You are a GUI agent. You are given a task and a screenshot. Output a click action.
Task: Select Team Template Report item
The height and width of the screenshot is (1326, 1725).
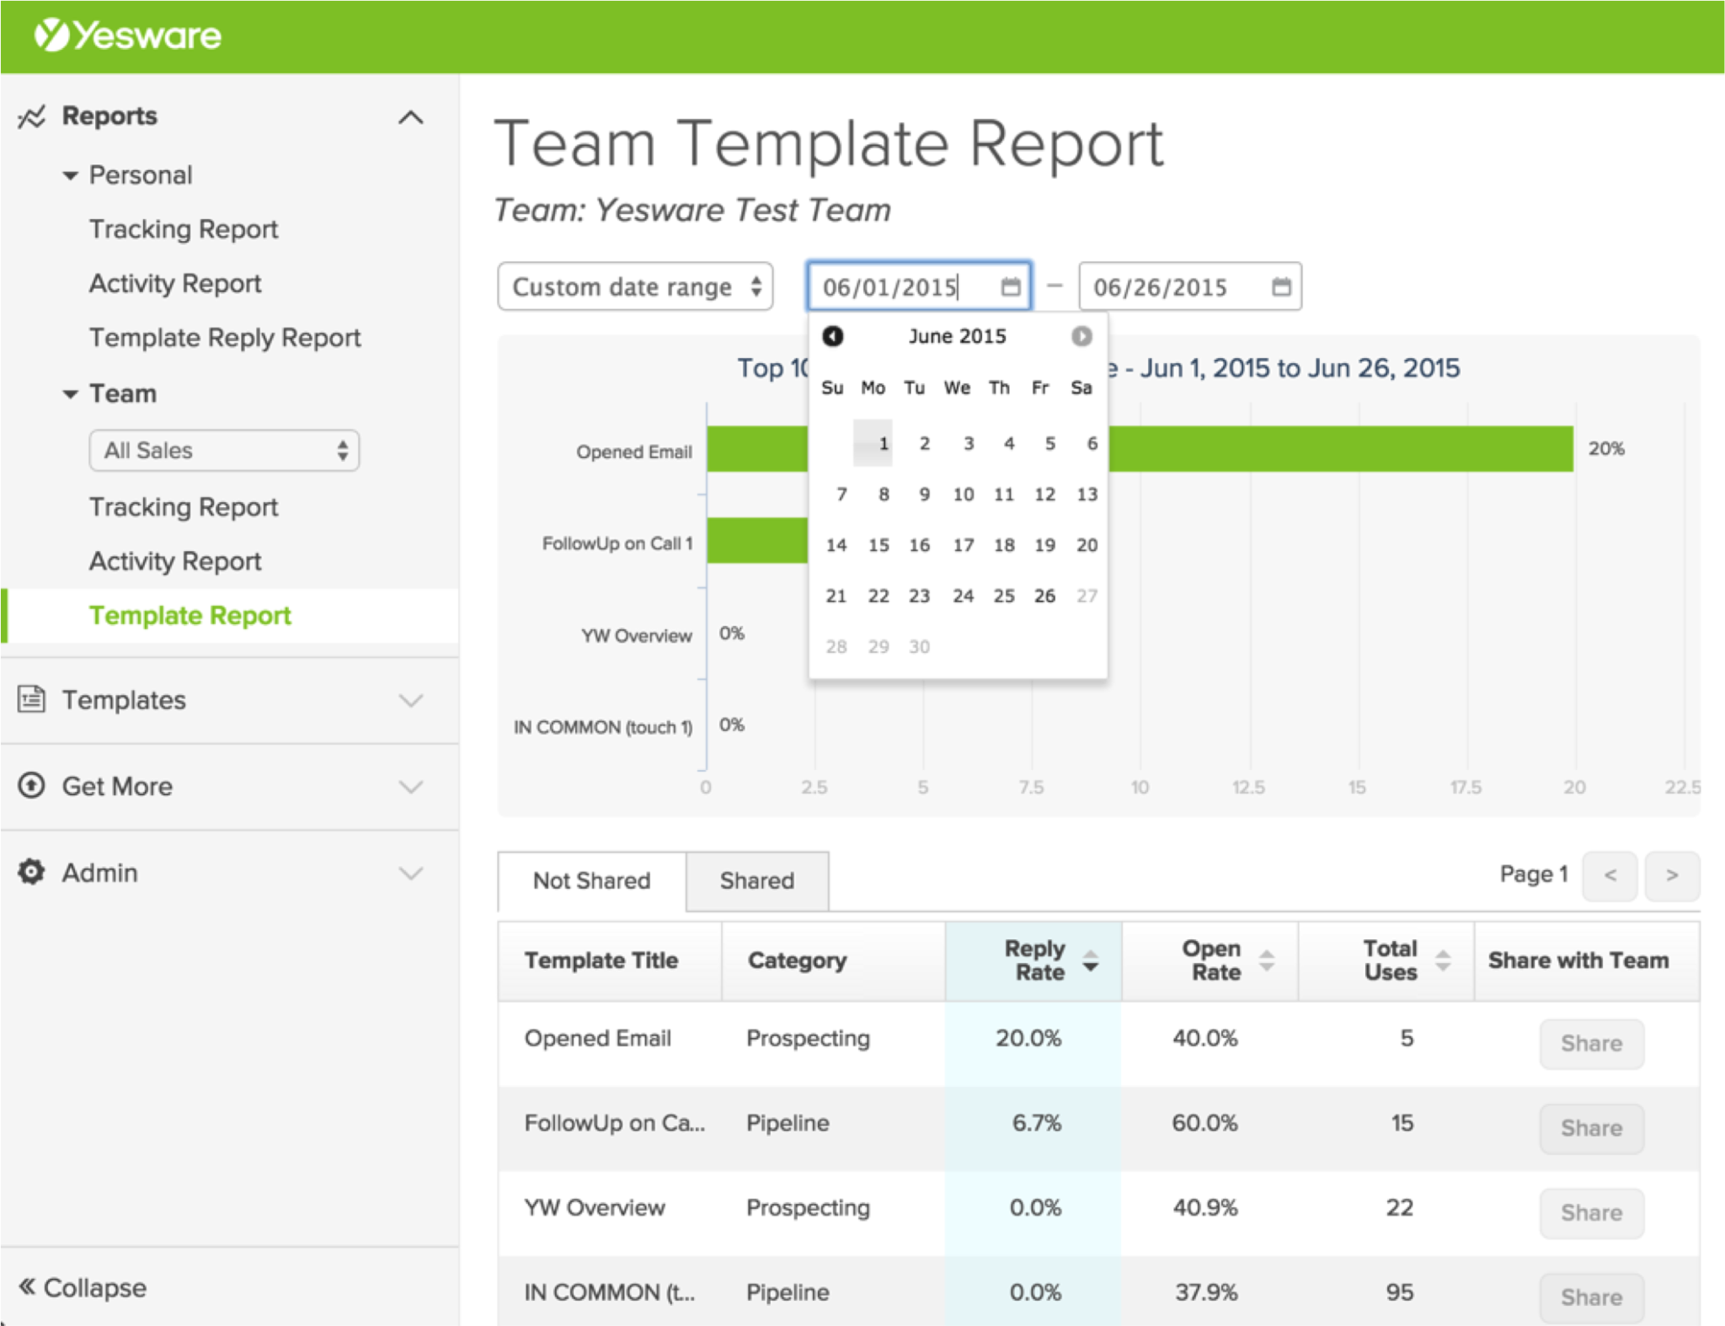[190, 615]
